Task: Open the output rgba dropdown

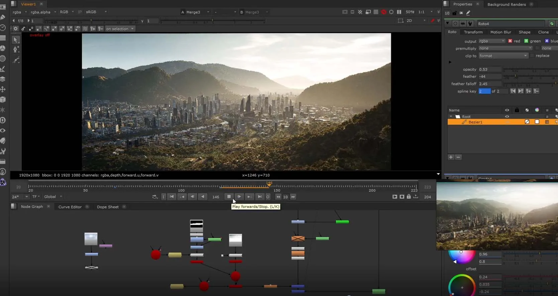Action: (x=492, y=41)
